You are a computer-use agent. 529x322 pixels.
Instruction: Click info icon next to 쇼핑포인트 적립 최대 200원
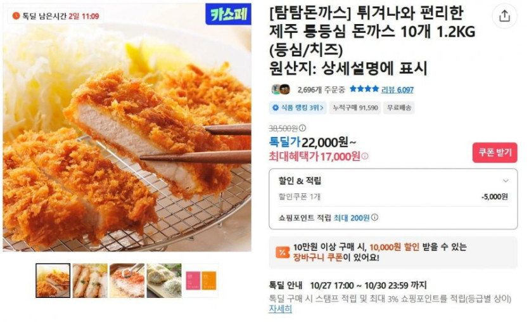374,217
